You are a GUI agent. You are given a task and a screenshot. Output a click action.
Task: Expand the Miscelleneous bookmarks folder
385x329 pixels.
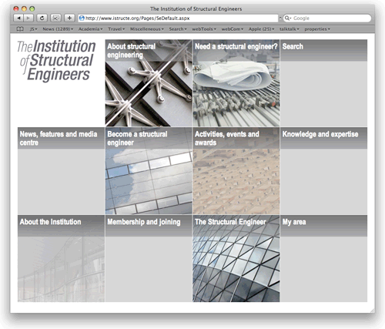(x=147, y=29)
